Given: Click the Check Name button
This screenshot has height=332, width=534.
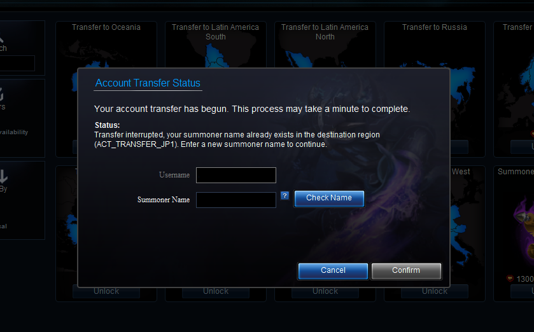Looking at the screenshot, I should [329, 198].
